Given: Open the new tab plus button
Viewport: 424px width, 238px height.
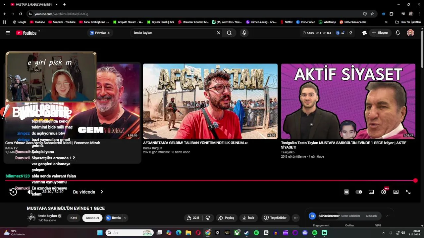Looking at the screenshot, I should 64,4.
